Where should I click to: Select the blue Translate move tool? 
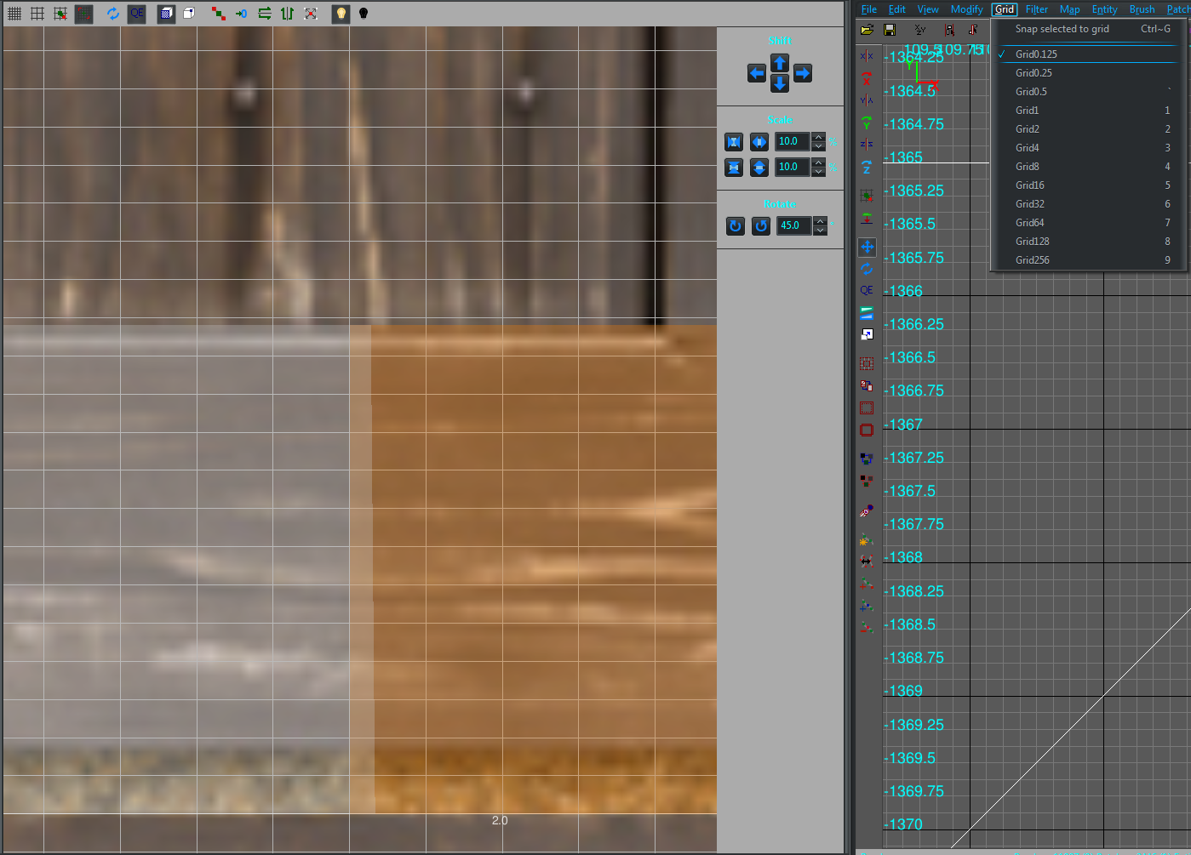(867, 247)
